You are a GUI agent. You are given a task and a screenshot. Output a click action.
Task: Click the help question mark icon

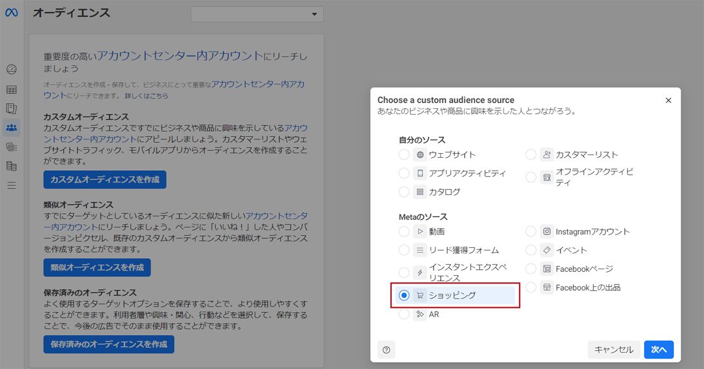387,350
